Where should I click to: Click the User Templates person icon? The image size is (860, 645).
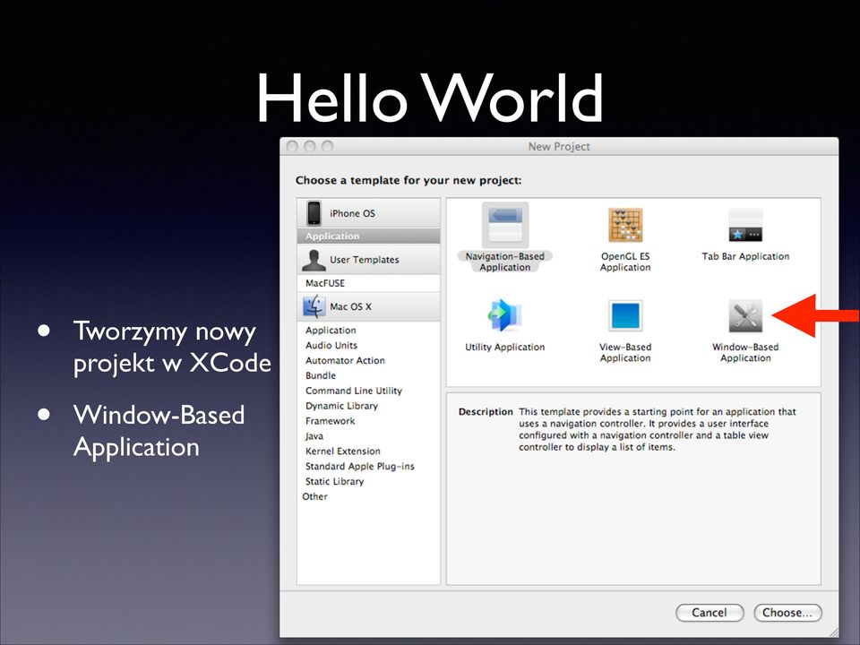[314, 260]
